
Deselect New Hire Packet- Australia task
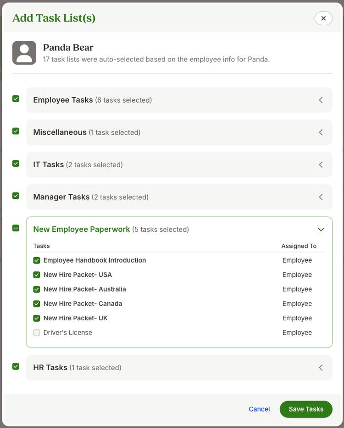pyautogui.click(x=37, y=289)
